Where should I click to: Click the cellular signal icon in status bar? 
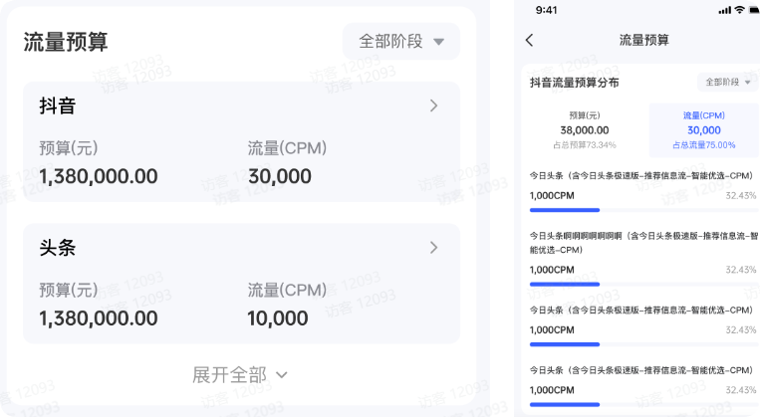coord(724,10)
